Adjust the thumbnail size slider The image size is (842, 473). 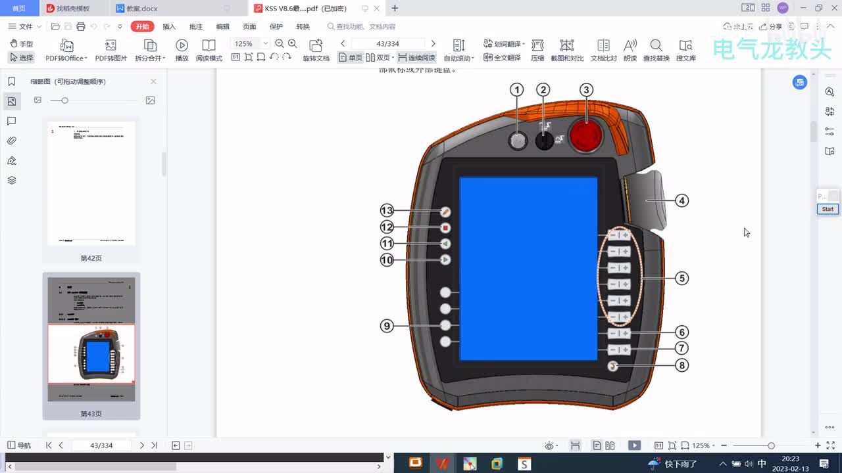[64, 101]
